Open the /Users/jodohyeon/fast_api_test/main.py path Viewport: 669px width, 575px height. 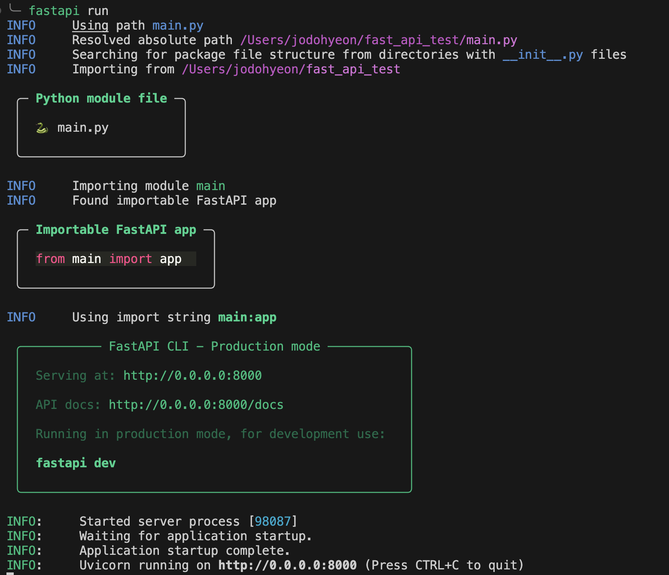click(379, 40)
